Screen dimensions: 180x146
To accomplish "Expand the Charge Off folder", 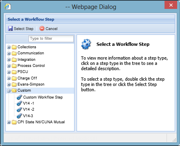I will (9, 78).
